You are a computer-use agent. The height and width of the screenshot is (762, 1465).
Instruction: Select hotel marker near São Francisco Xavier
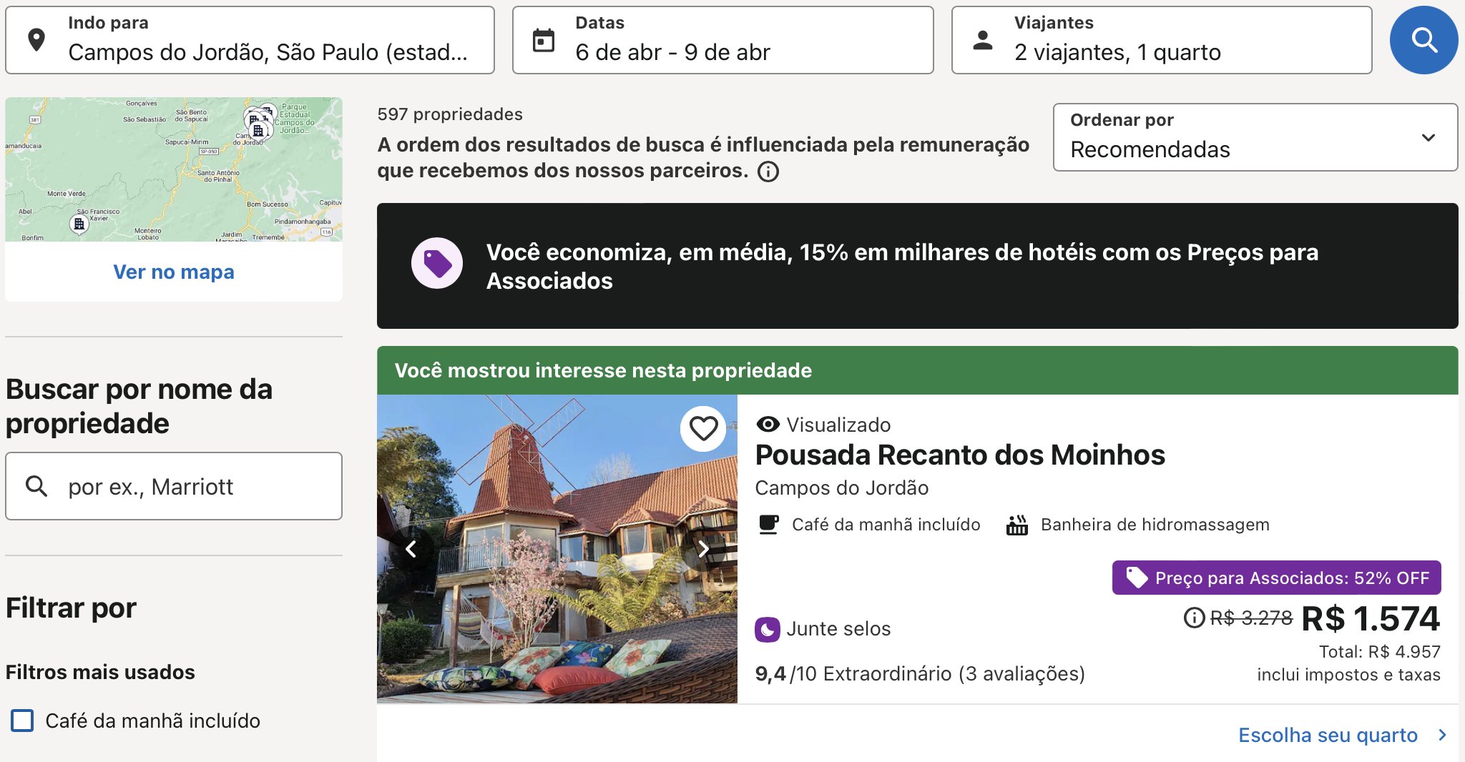coord(79,224)
